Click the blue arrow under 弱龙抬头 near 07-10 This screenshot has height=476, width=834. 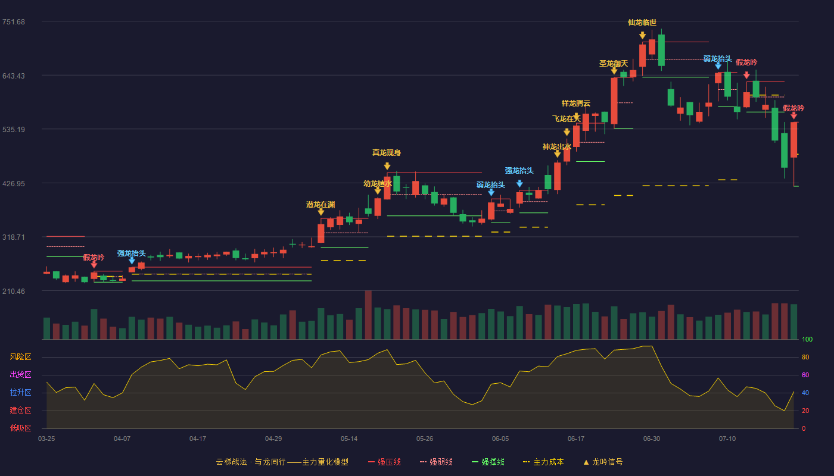pos(718,66)
